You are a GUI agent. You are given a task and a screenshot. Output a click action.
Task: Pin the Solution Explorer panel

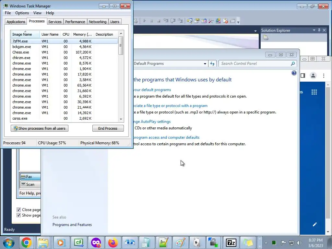point(319,30)
